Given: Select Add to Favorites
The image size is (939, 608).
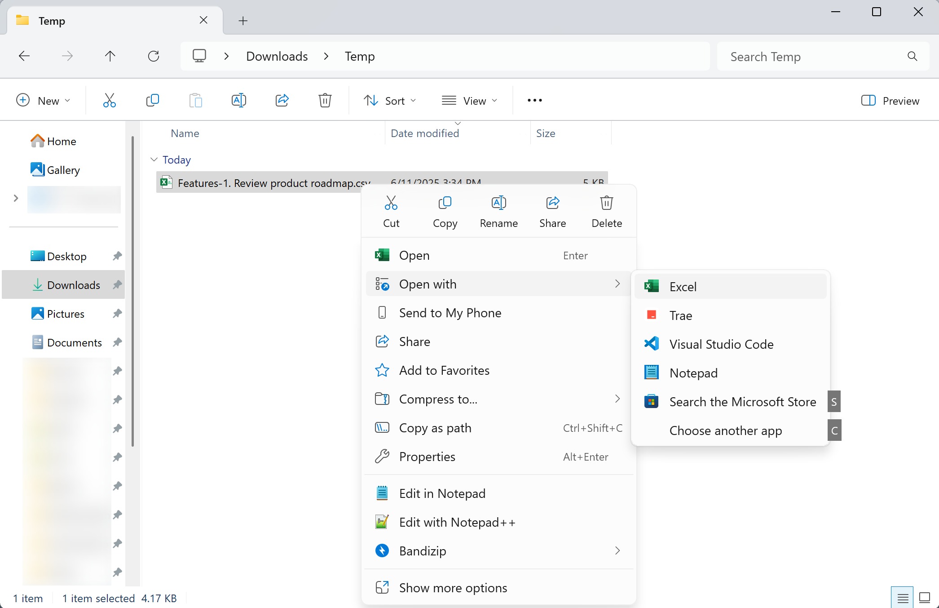Looking at the screenshot, I should pos(499,370).
